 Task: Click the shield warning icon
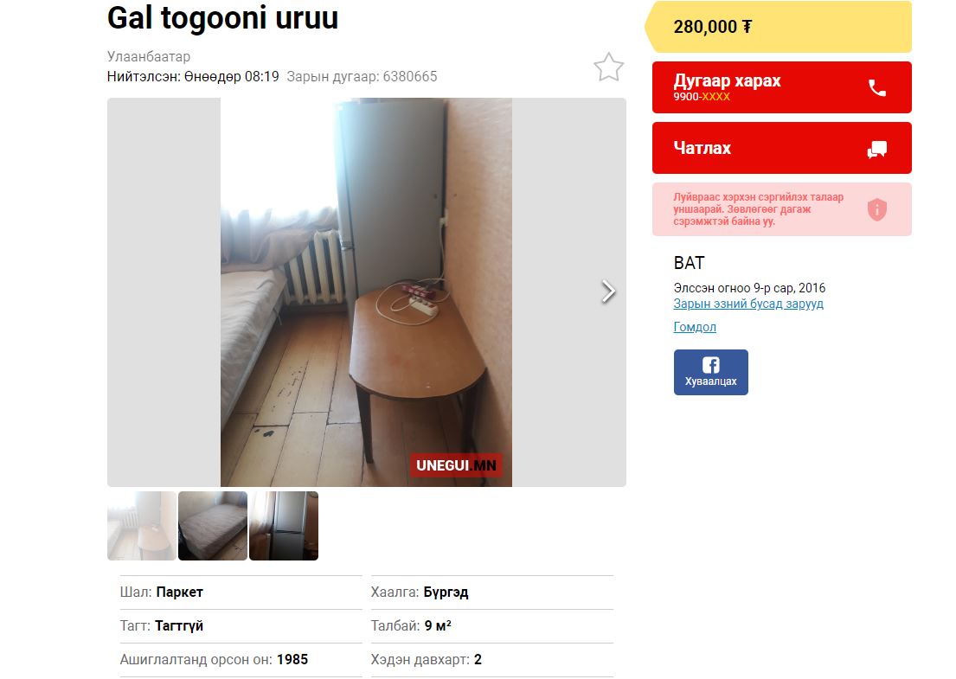click(876, 209)
